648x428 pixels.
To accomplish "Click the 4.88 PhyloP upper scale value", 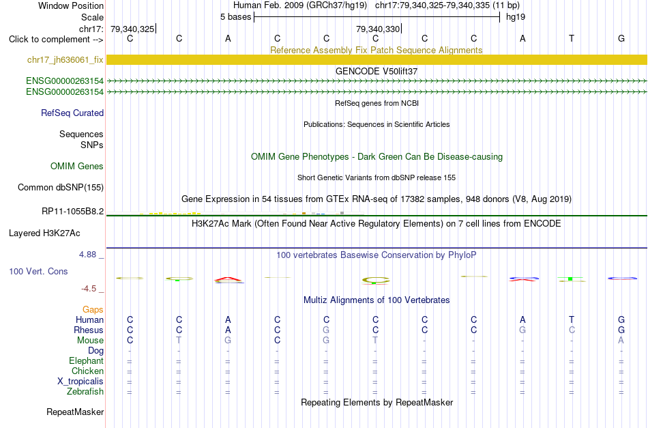I will (x=88, y=255).
